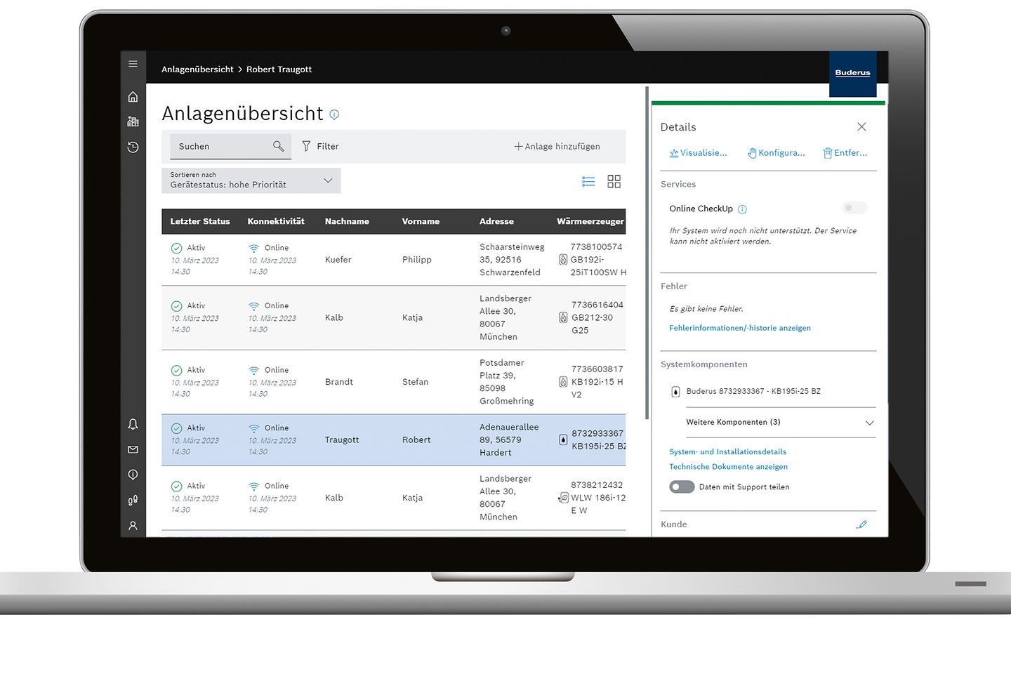Open Fehlerinformationen/-historie anzeigen link
Screen dimensions: 1011x674
[739, 328]
